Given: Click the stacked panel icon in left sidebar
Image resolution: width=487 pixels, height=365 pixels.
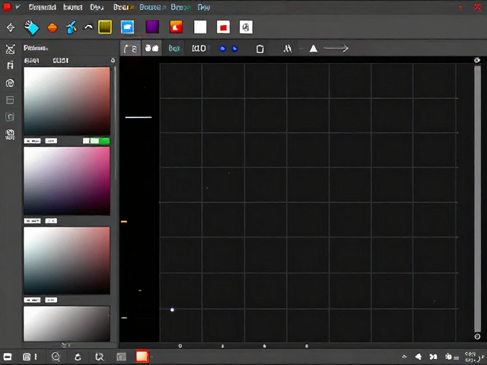Looking at the screenshot, I should coord(10,100).
